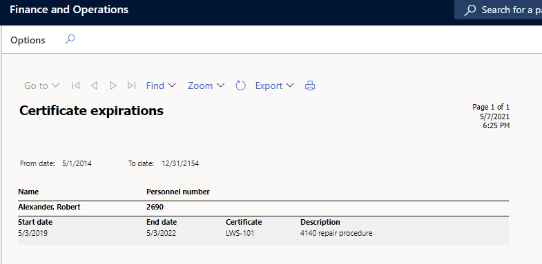
Task: Select the 4140 repair procedure description
Action: [336, 233]
